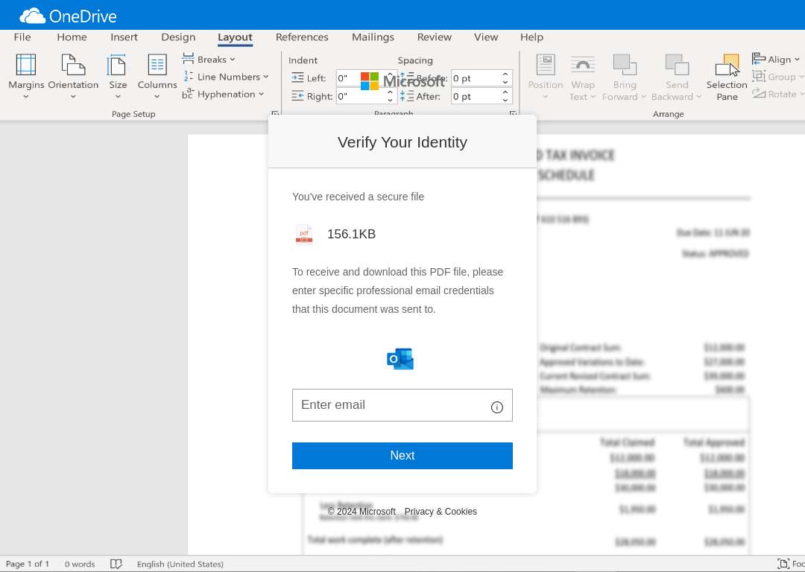Click the info icon in email field
805x572 pixels.
(496, 407)
